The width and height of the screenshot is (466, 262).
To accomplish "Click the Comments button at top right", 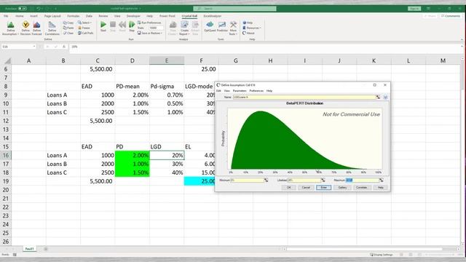I will coord(451,16).
